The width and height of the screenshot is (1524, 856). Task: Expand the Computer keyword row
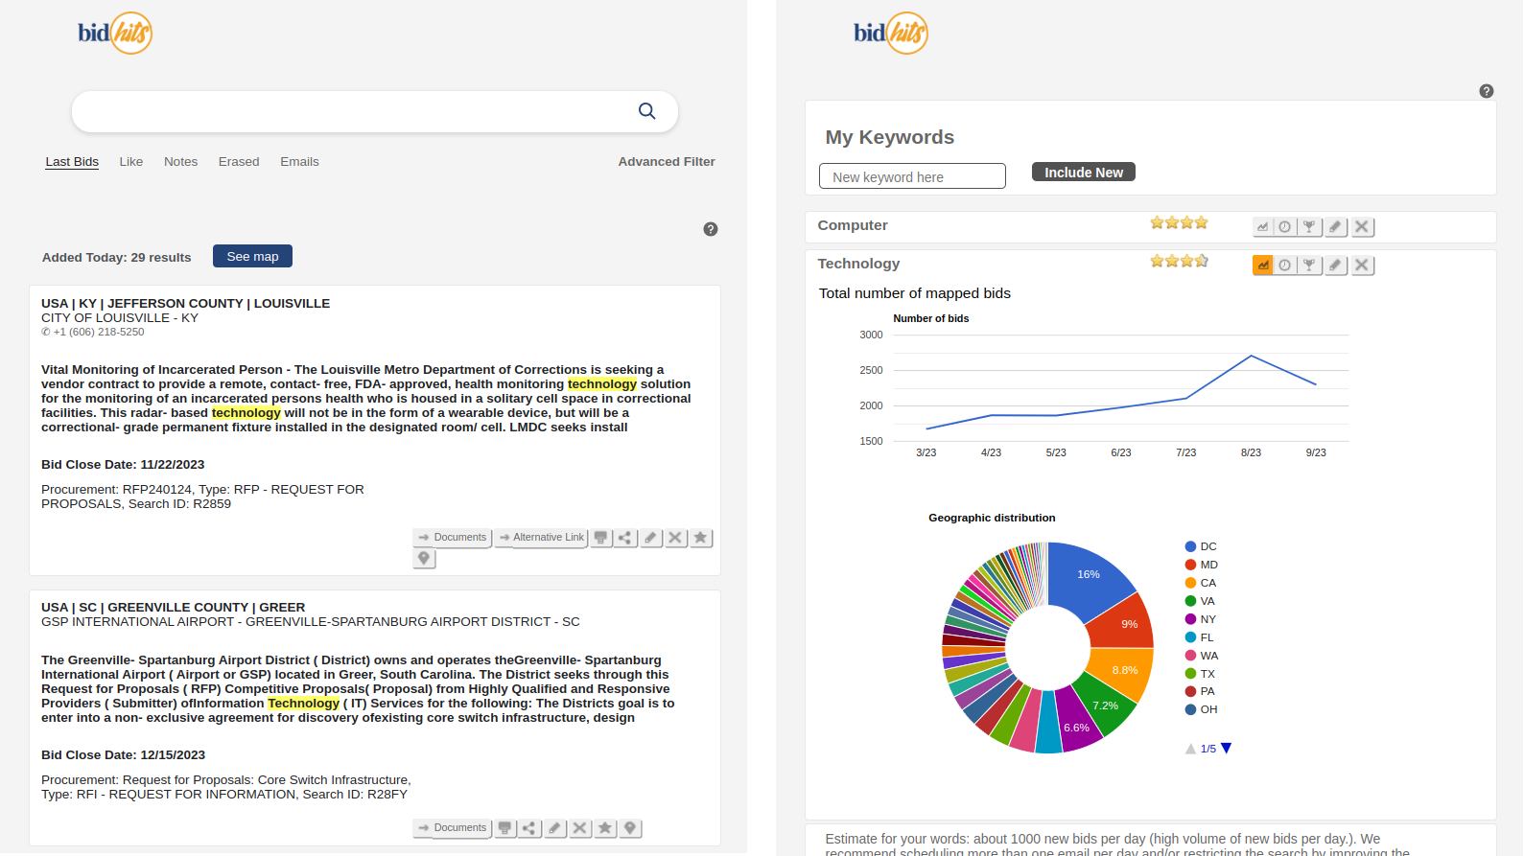pyautogui.click(x=853, y=225)
